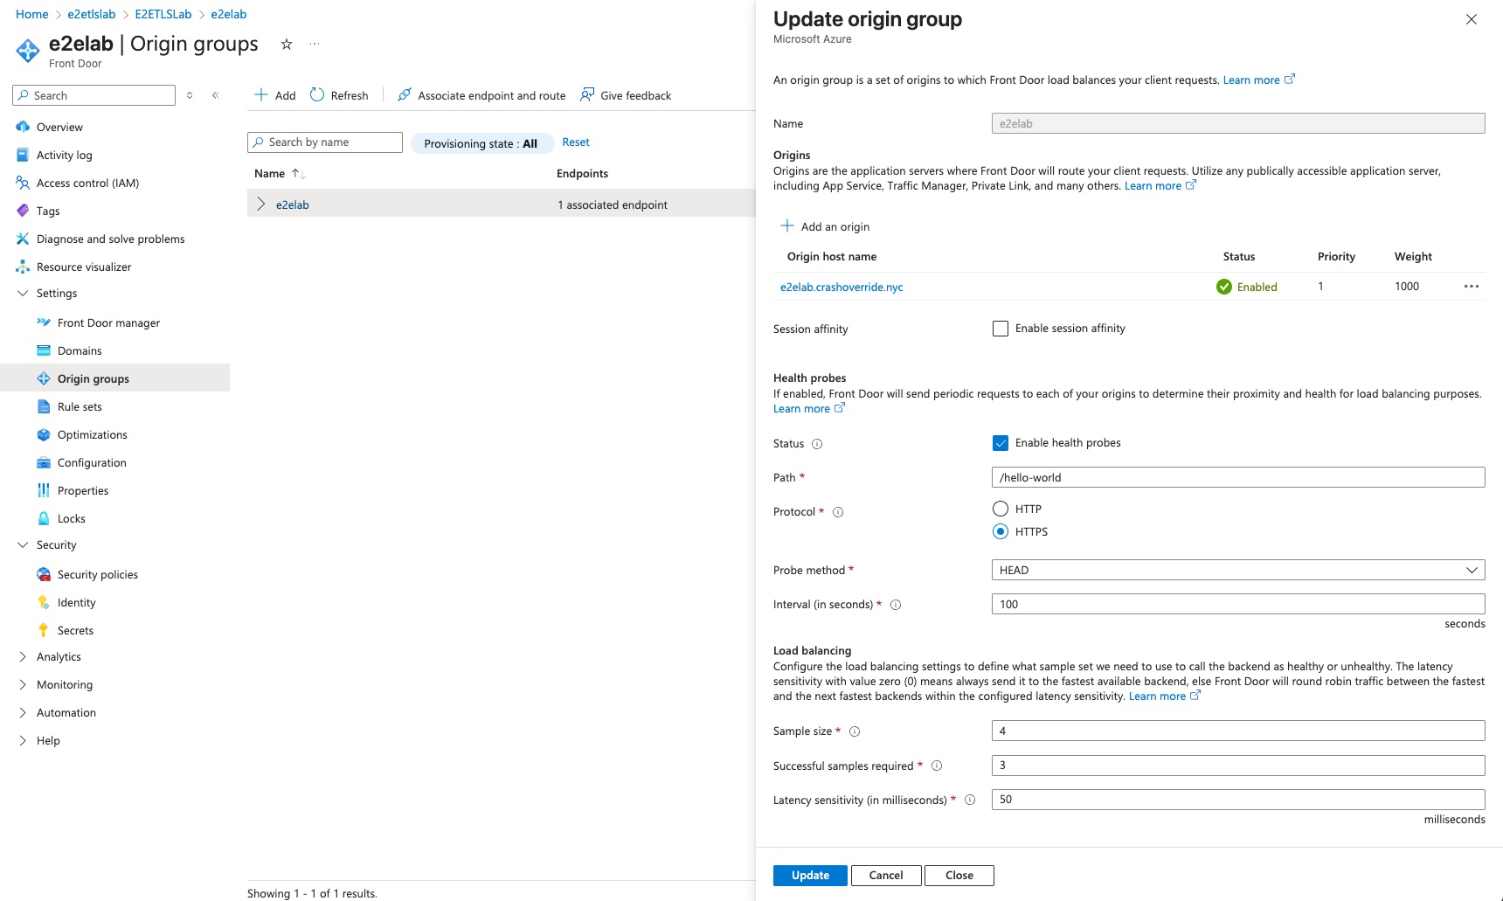Open Diagnose and solve problems
Image resolution: width=1503 pixels, height=901 pixels.
click(x=110, y=239)
